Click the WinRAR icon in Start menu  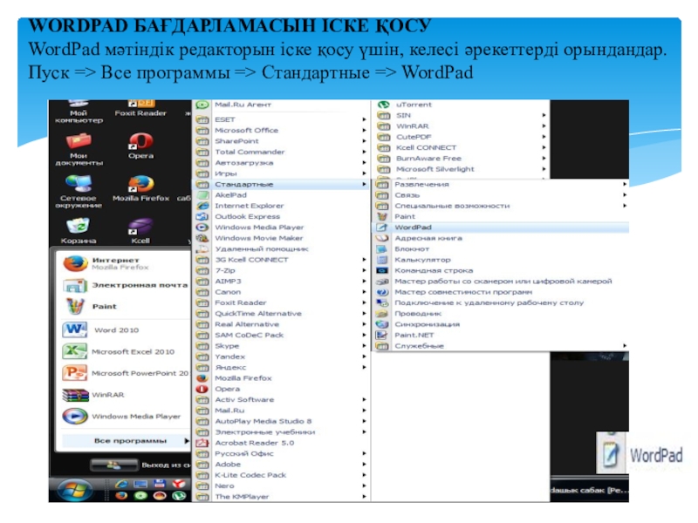[75, 395]
